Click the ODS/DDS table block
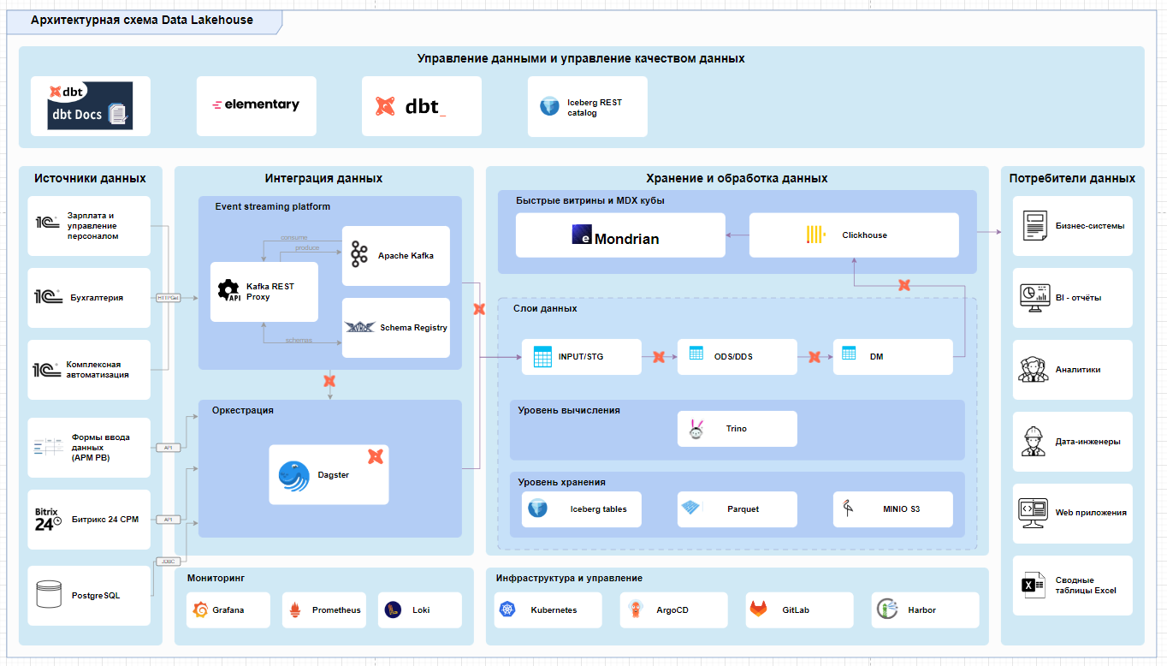Viewport: 1167px width, 666px height. point(738,356)
